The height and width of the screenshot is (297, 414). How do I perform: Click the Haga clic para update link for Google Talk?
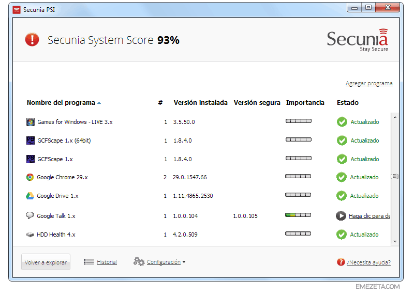point(369,216)
